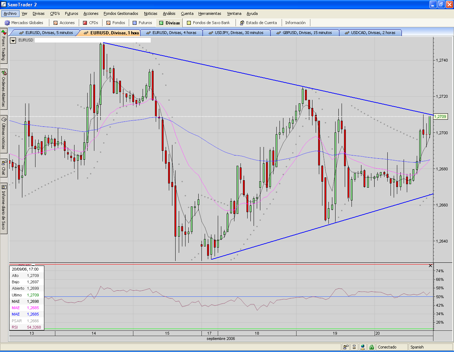454x352 pixels.
Task: Open the Herramientas menu
Action: coord(210,13)
